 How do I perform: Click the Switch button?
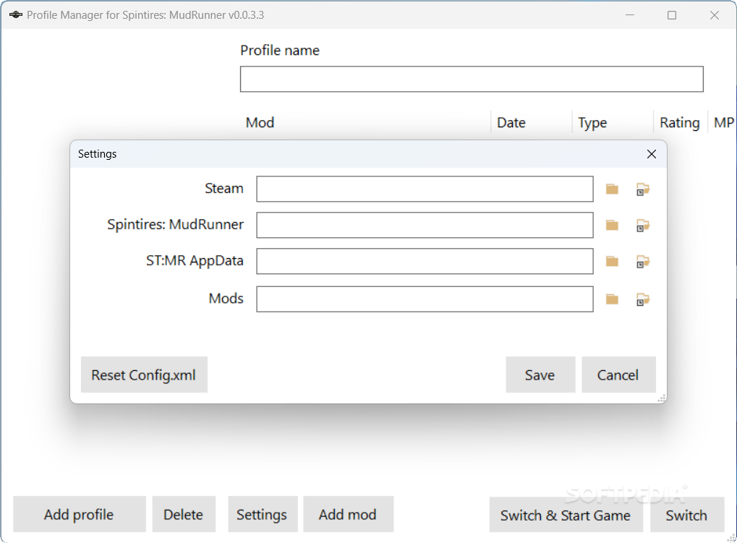[686, 515]
